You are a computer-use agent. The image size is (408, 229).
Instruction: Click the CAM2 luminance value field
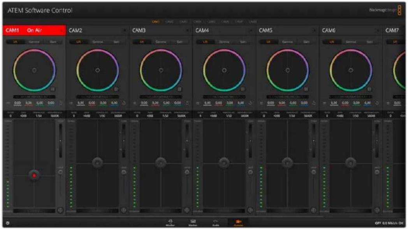click(81, 103)
